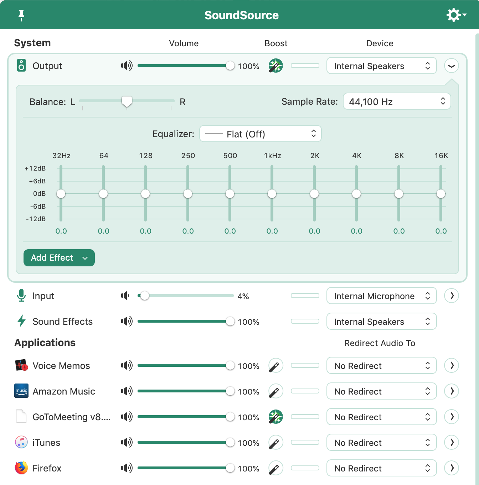Expand iTunes details chevron

[452, 442]
